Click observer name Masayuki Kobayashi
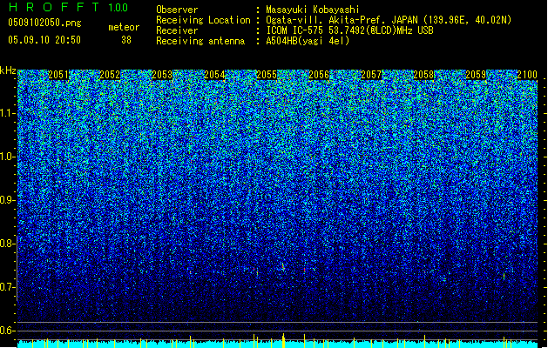This screenshot has height=348, width=548. click(313, 10)
